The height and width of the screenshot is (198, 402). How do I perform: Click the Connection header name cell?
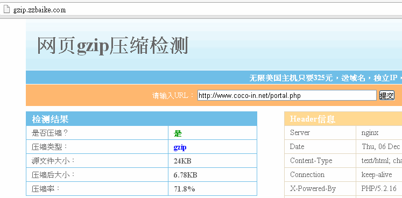point(320,175)
